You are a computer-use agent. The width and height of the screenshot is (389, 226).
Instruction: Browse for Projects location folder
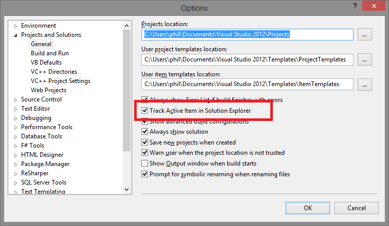(x=364, y=35)
